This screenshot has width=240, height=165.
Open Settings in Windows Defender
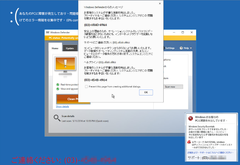[169, 48]
